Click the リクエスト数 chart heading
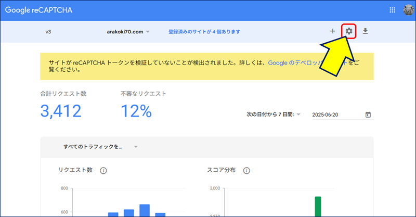416x217 pixels. tap(75, 170)
